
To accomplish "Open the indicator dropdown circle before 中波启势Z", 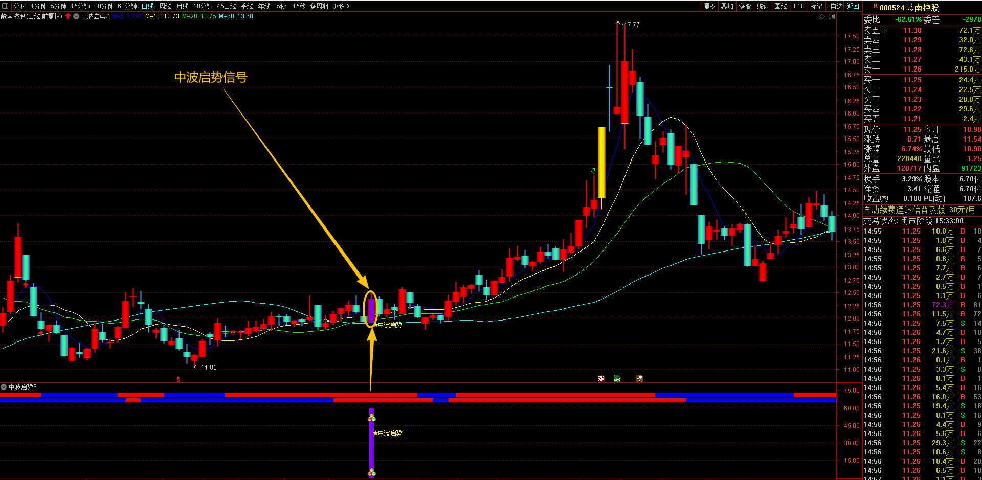I will click(76, 16).
